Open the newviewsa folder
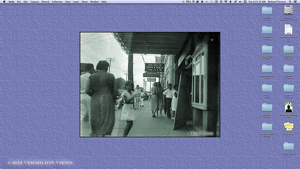The image size is (300, 169). click(x=289, y=88)
